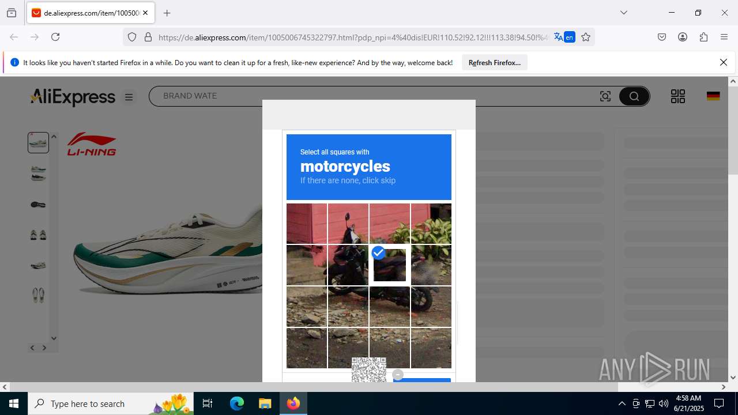Launch Microsoft Edge from the taskbar
738x415 pixels.
coord(237,403)
